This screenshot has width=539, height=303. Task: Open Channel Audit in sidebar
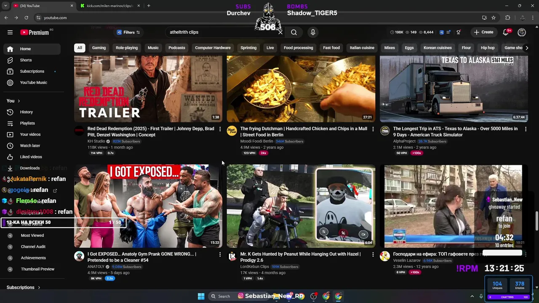click(x=32, y=247)
